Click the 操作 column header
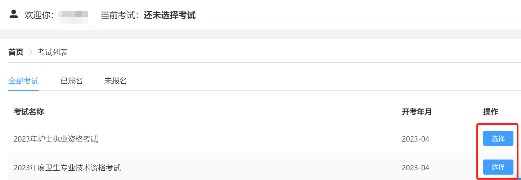The width and height of the screenshot is (521, 180). pos(490,112)
